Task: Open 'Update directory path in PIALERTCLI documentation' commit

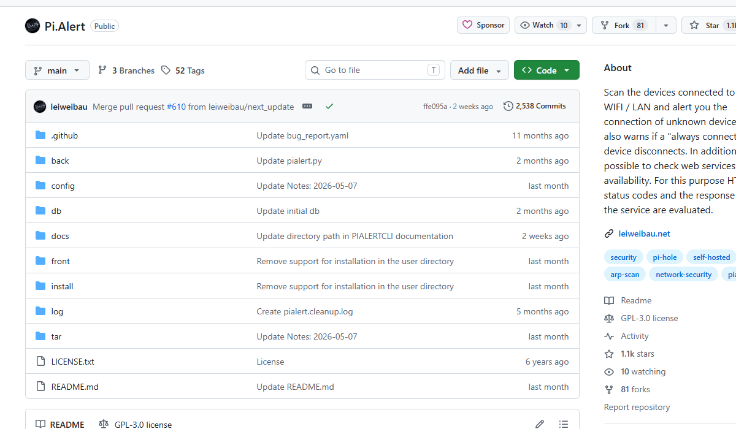Action: coord(355,236)
